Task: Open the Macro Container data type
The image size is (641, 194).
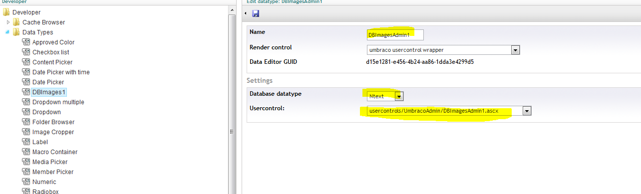Action: coord(55,152)
